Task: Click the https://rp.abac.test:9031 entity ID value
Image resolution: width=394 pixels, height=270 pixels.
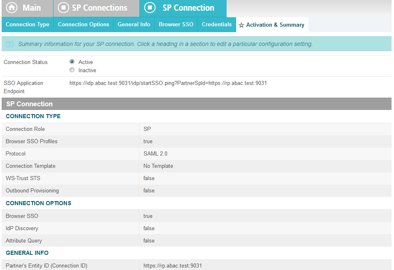Action: click(x=173, y=266)
